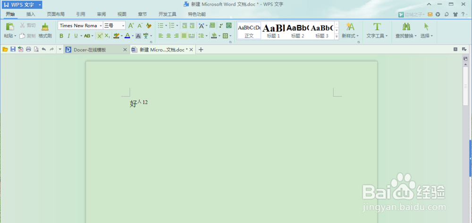The width and height of the screenshot is (472, 223).
Task: Toggle character shading (gray A)
Action: coord(138,36)
